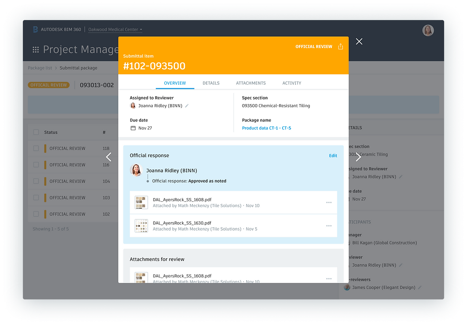Go to next submittal item arrow

pos(358,157)
